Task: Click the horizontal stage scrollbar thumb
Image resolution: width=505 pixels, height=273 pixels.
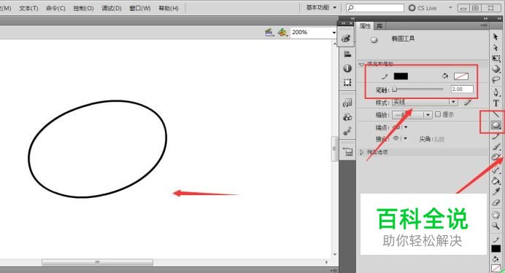Action: point(97,262)
